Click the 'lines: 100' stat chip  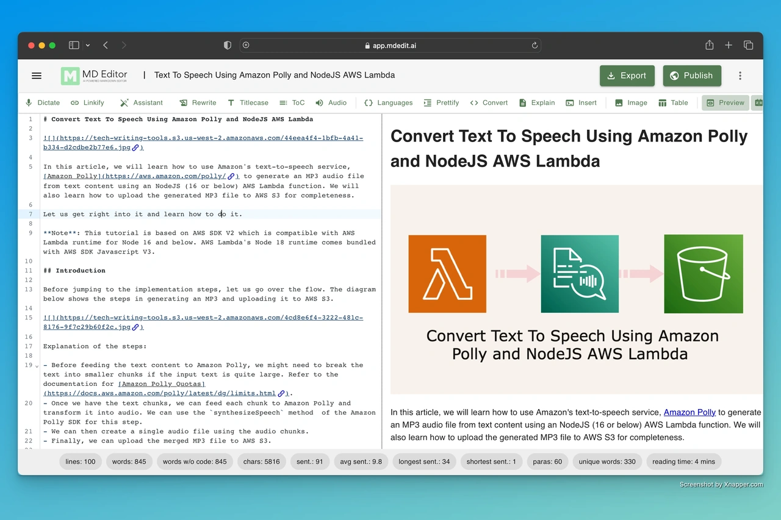tap(81, 461)
